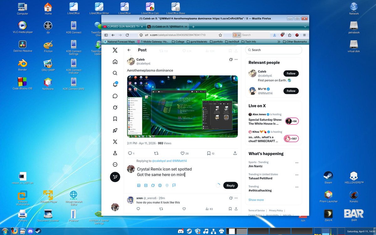Open the green desktop screenshot image
This screenshot has height=235, width=376.
tap(182, 107)
